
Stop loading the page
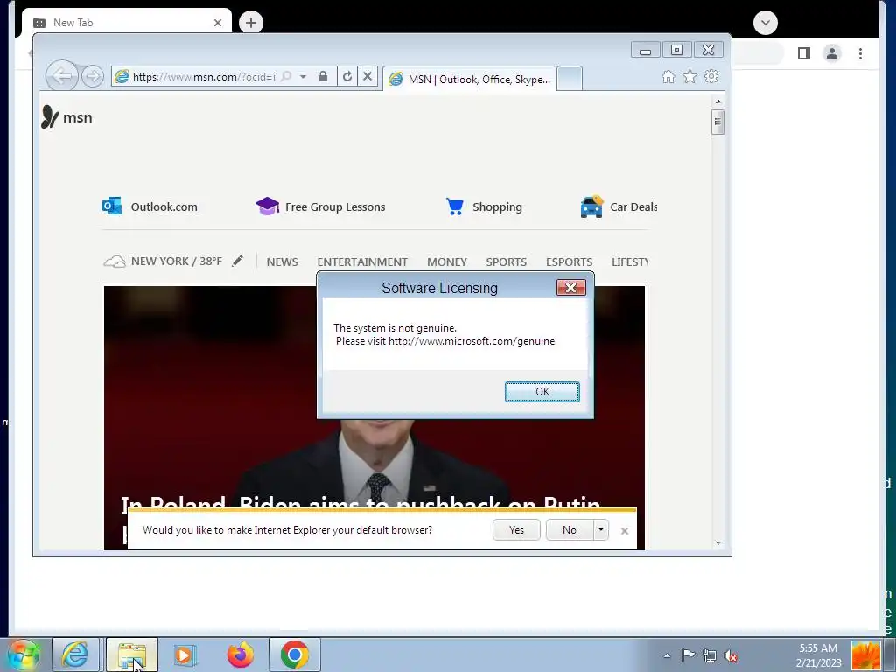click(x=367, y=77)
